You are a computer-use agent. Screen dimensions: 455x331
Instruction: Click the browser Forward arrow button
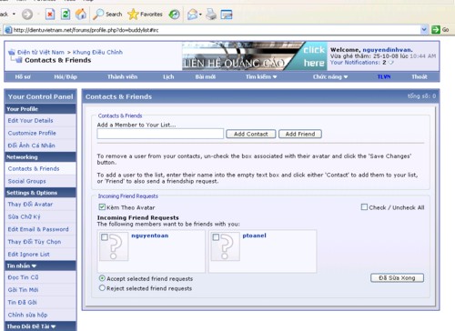27,15
